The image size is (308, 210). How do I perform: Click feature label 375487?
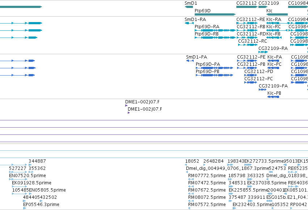237,197
